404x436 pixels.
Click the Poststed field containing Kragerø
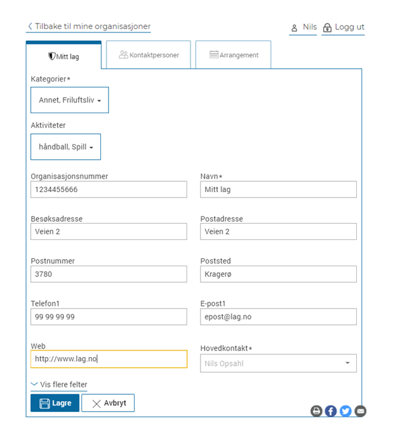(278, 274)
